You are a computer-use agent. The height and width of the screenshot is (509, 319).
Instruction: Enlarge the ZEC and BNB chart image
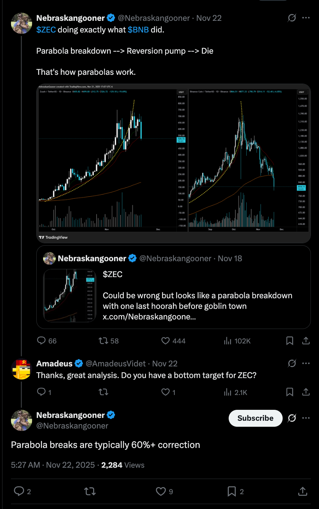click(x=174, y=162)
